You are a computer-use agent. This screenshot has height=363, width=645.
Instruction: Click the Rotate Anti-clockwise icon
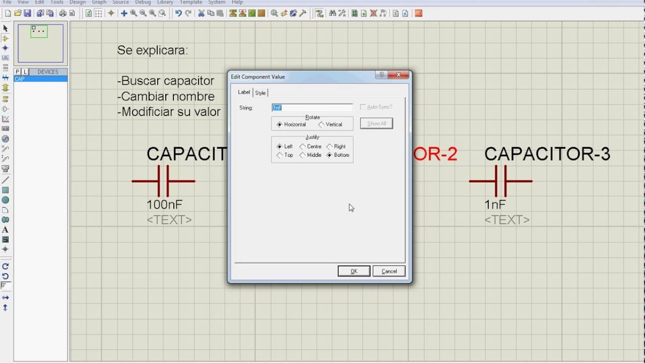5,276
